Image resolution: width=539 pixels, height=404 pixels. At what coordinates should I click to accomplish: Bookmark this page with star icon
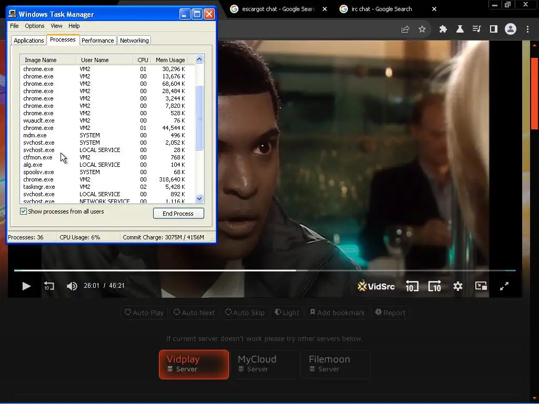click(x=422, y=29)
